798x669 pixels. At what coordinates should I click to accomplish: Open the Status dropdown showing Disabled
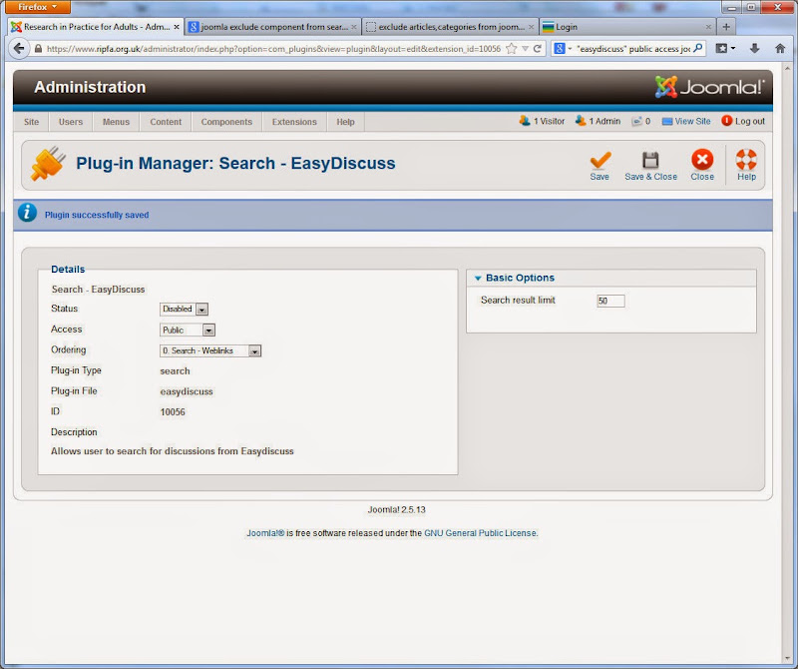pos(185,309)
